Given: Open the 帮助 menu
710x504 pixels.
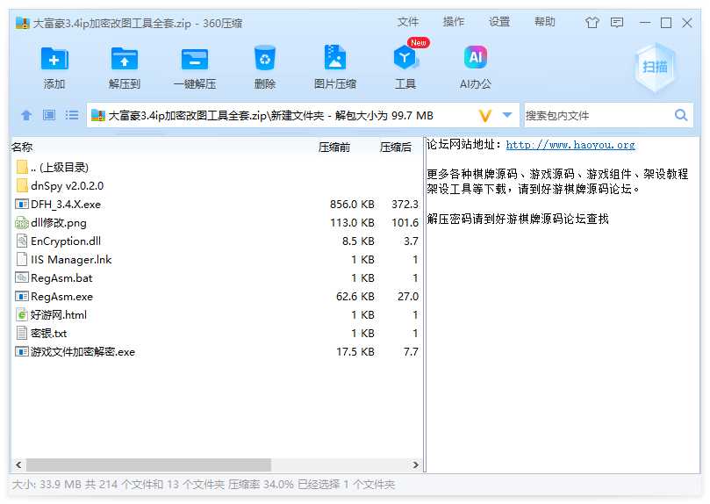Looking at the screenshot, I should click(x=545, y=22).
